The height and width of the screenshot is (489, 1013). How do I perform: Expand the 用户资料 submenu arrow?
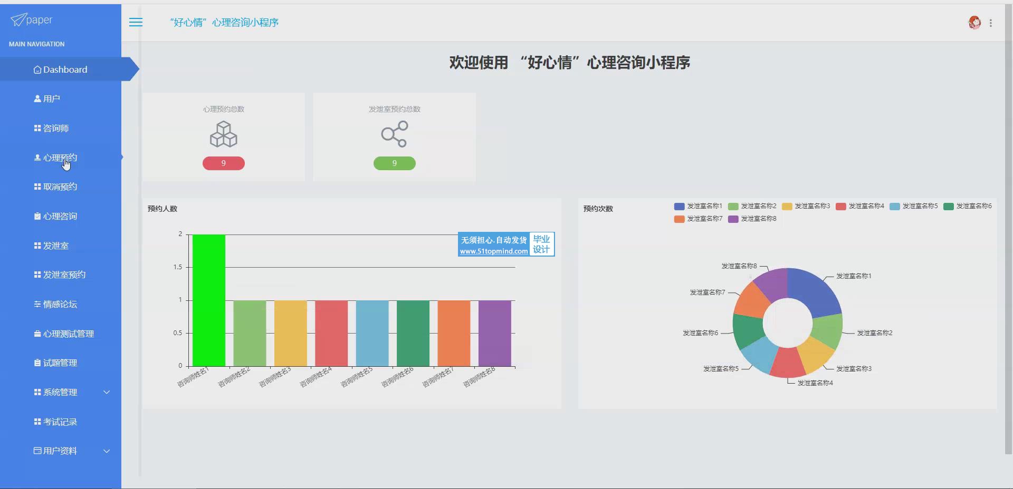pos(107,451)
